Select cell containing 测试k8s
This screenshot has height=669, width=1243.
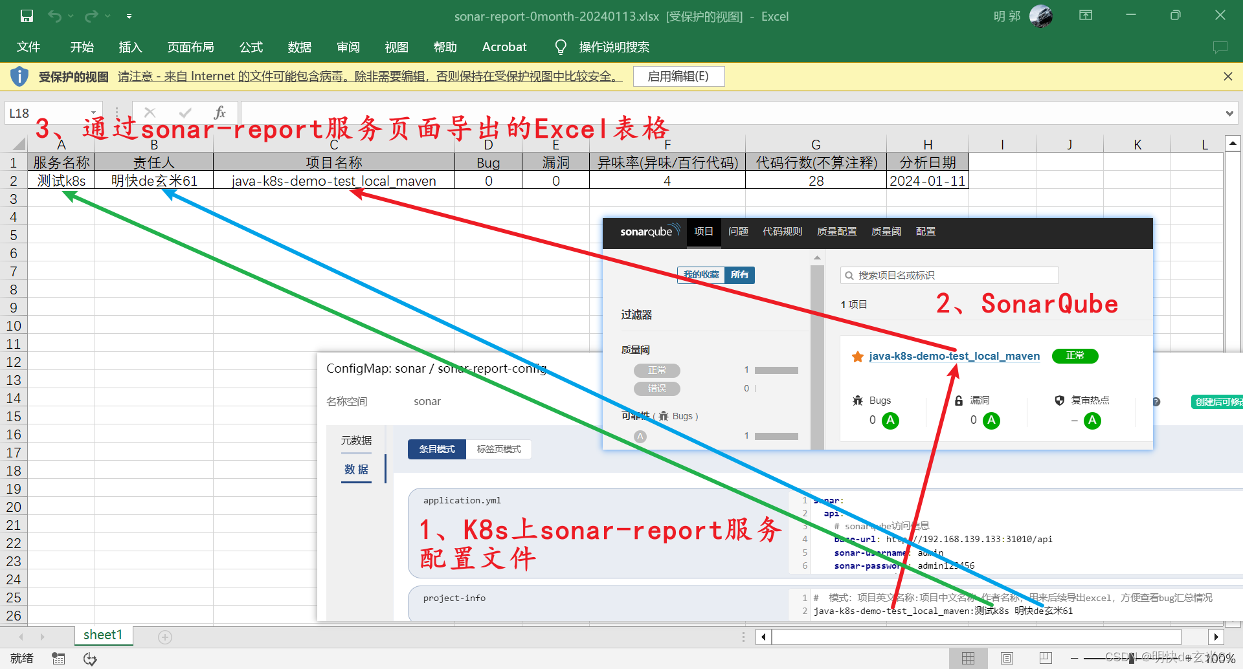click(62, 181)
